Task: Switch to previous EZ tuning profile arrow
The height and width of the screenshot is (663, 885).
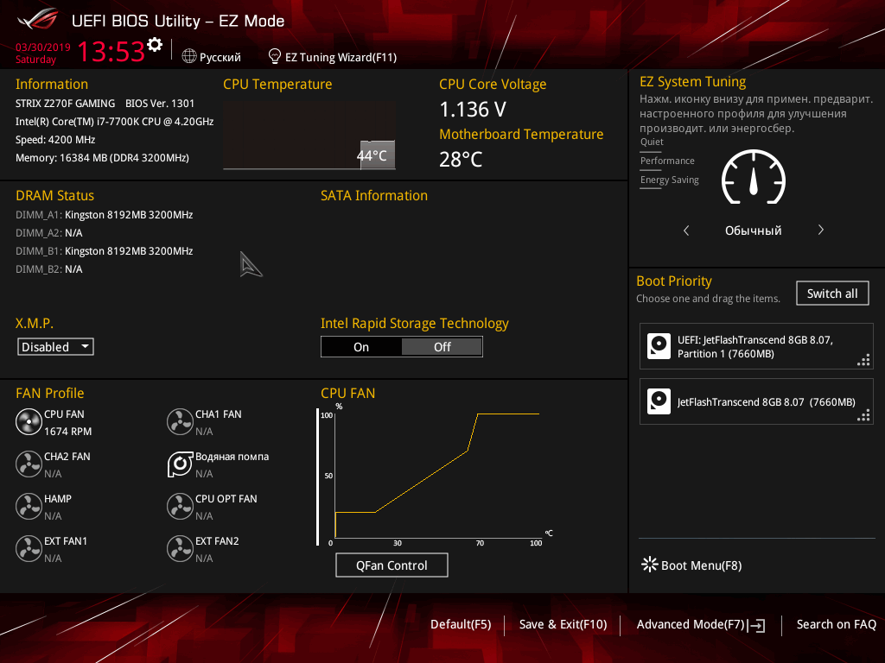Action: tap(686, 230)
